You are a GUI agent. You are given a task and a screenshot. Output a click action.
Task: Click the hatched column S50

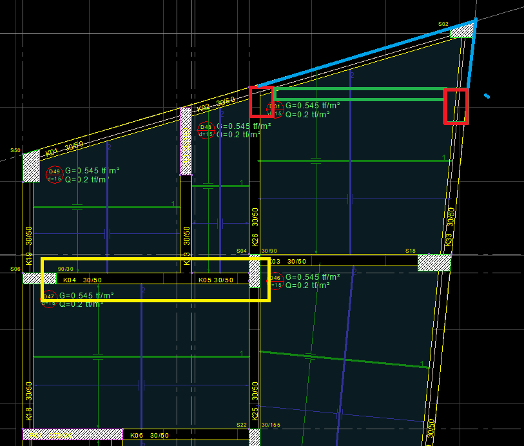point(32,167)
